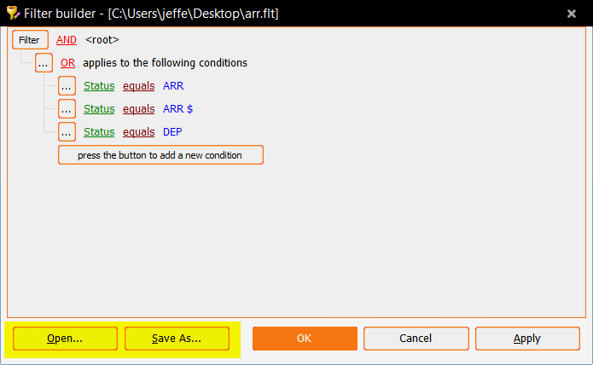Image resolution: width=593 pixels, height=365 pixels.
Task: Change equals operator in the ARR condition
Action: [x=138, y=86]
